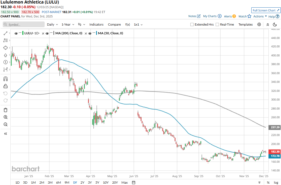Screen dimensions: 281x185
Task: Choose the shapes drawing tool
Action: (x=5, y=48)
